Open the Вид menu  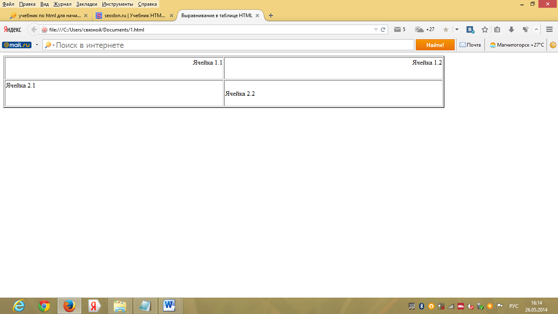(45, 4)
